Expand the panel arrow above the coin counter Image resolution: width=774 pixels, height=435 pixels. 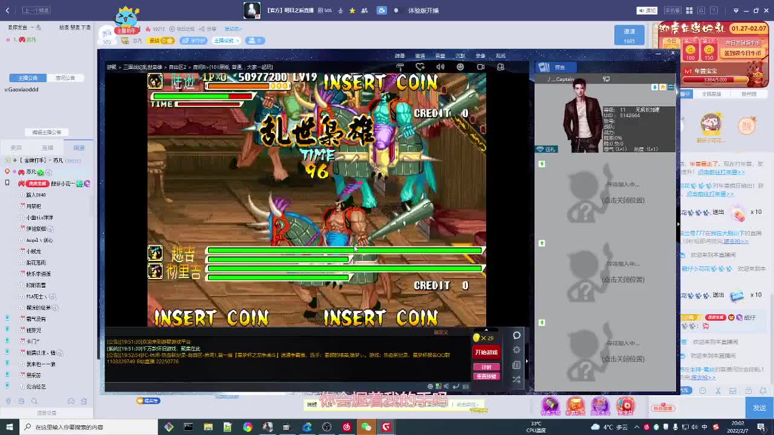(x=486, y=330)
